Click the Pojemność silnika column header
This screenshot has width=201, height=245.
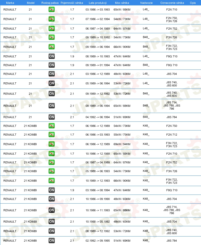(x=72, y=3)
